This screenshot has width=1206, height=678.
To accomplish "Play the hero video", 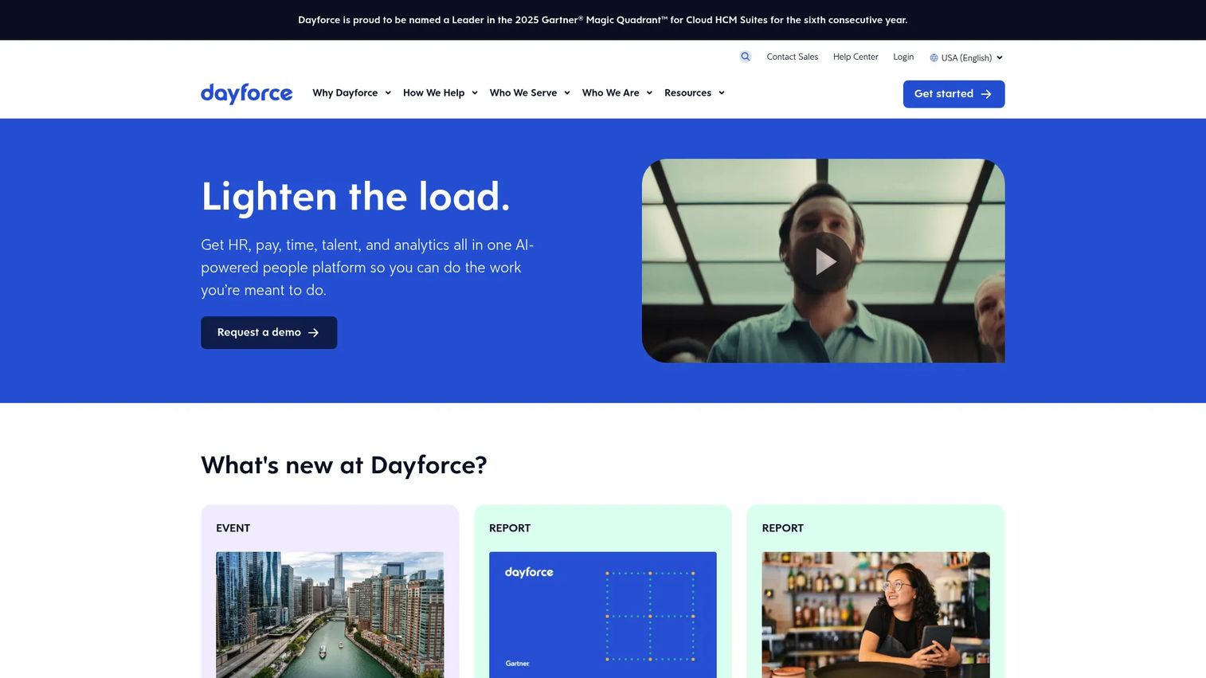I will coord(824,261).
